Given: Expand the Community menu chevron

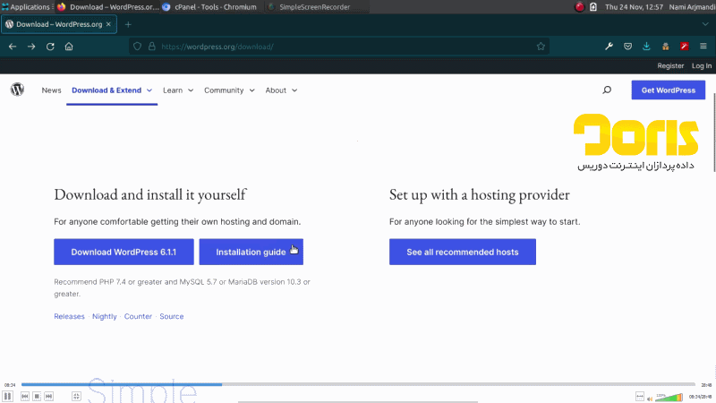Looking at the screenshot, I should (252, 90).
